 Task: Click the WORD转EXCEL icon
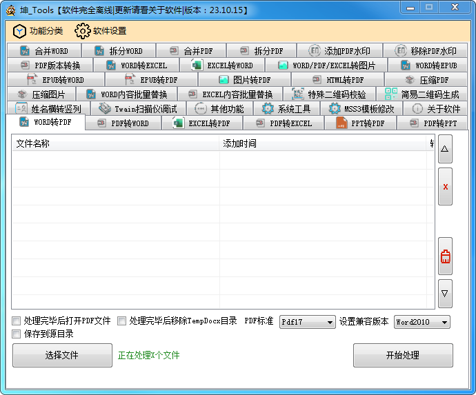[111, 65]
